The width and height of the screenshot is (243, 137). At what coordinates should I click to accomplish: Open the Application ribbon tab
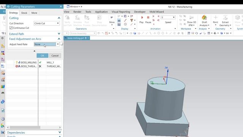[x=101, y=12]
